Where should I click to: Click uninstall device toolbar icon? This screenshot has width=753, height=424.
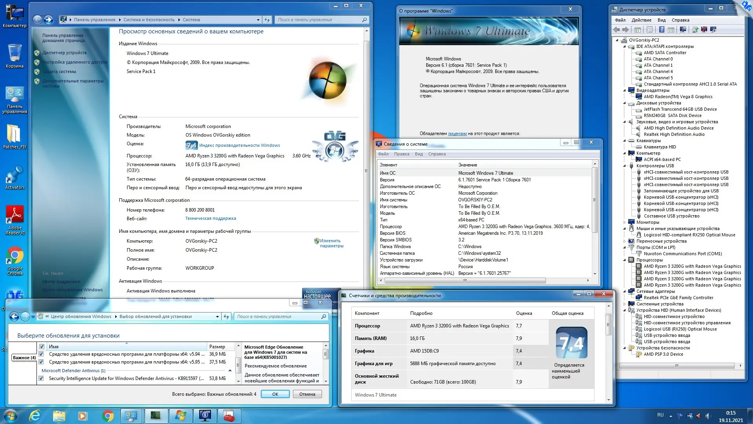click(x=704, y=29)
